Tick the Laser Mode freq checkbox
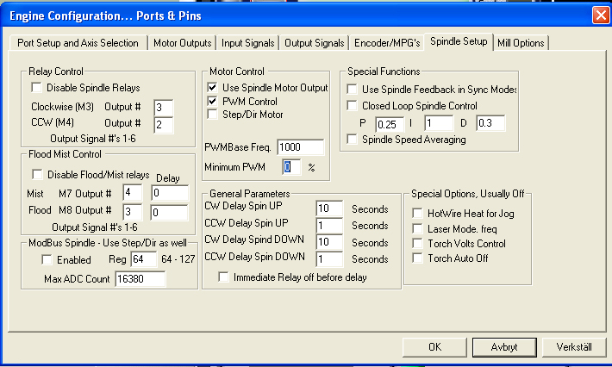Image resolution: width=612 pixels, height=367 pixels. [x=418, y=228]
